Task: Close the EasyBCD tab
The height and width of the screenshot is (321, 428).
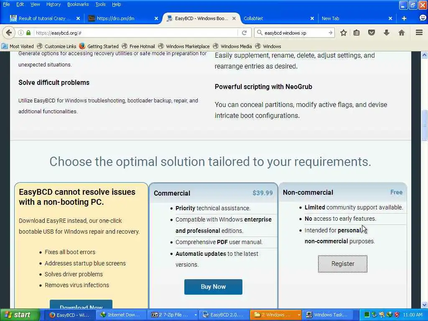Action: (234, 18)
